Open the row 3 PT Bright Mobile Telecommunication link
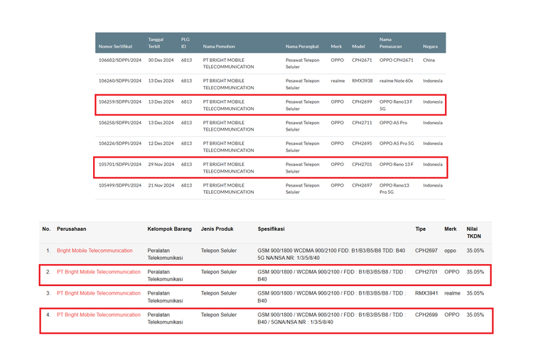This screenshot has width=533, height=355. [99, 293]
